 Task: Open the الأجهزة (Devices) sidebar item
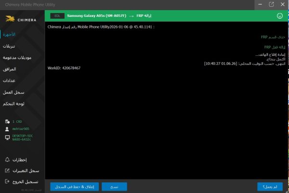click(9, 35)
